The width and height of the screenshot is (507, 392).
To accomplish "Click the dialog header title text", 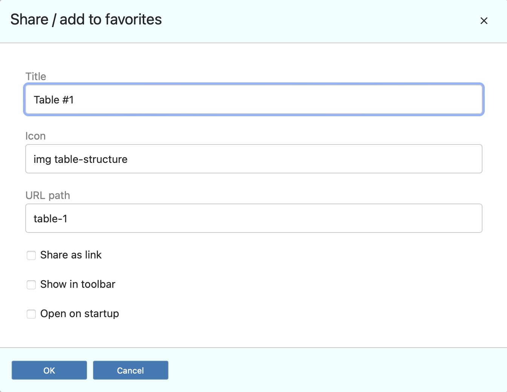I will point(86,19).
